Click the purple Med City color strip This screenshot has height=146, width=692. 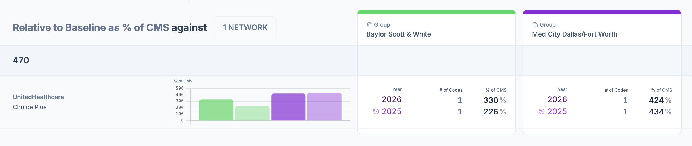point(602,12)
